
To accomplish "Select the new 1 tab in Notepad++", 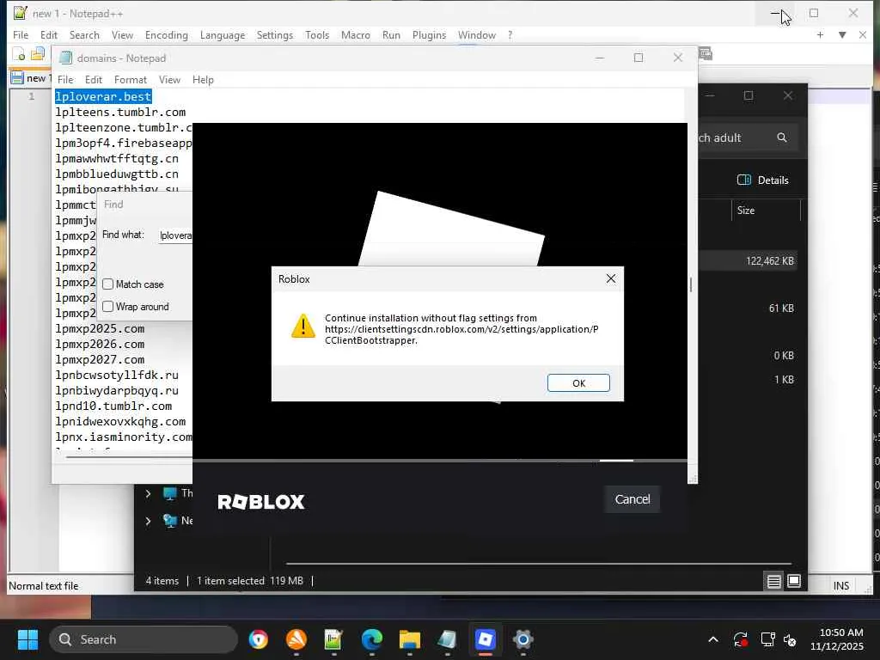I will click(31, 78).
